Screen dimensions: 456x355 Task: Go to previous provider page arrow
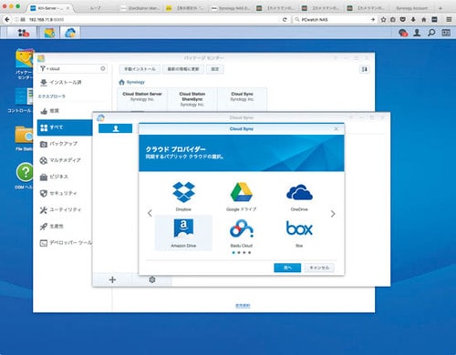coord(150,213)
